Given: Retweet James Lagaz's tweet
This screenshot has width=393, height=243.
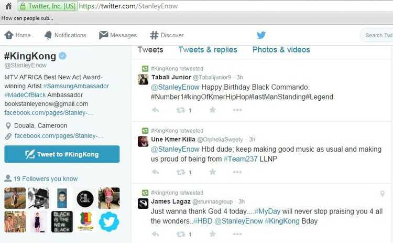Looking at the screenshot, I should (181, 234).
